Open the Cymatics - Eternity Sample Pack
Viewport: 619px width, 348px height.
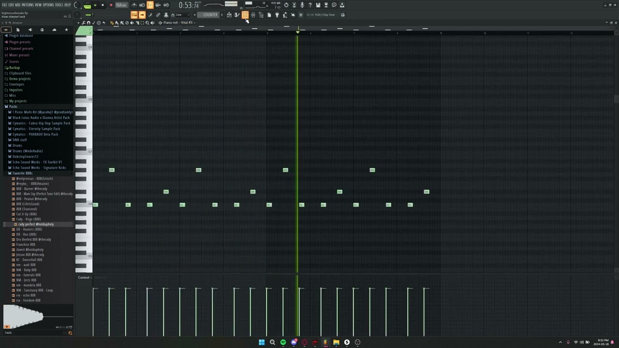36,129
